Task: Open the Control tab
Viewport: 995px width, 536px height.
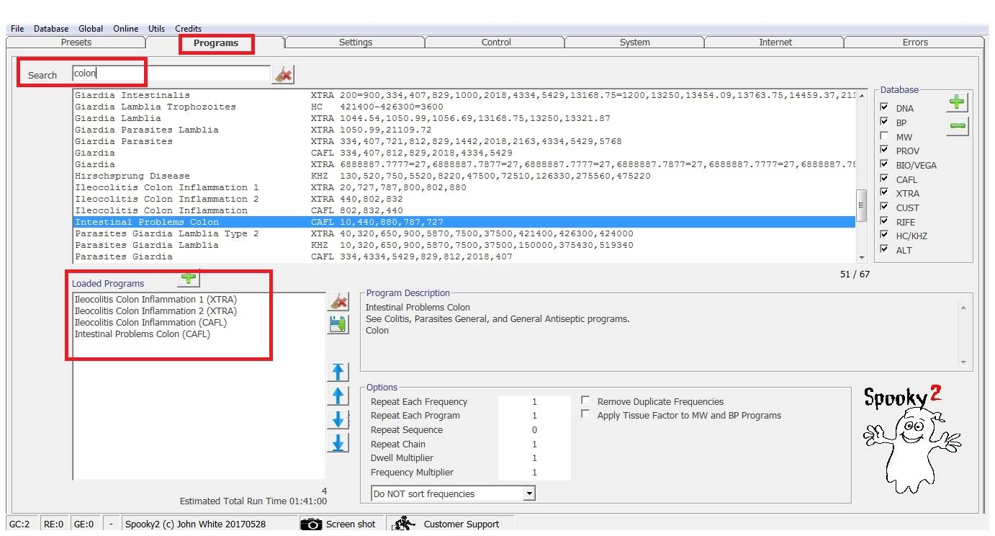Action: pyautogui.click(x=496, y=43)
